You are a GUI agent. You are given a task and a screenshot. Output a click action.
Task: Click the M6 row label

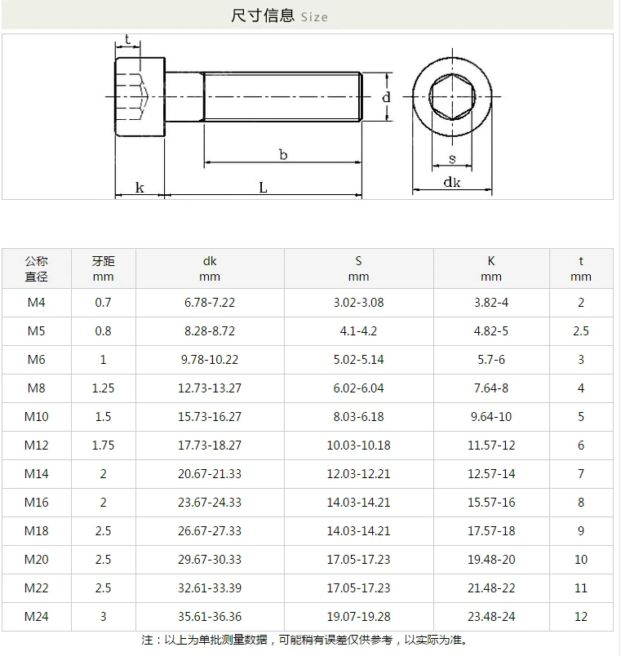click(x=37, y=359)
